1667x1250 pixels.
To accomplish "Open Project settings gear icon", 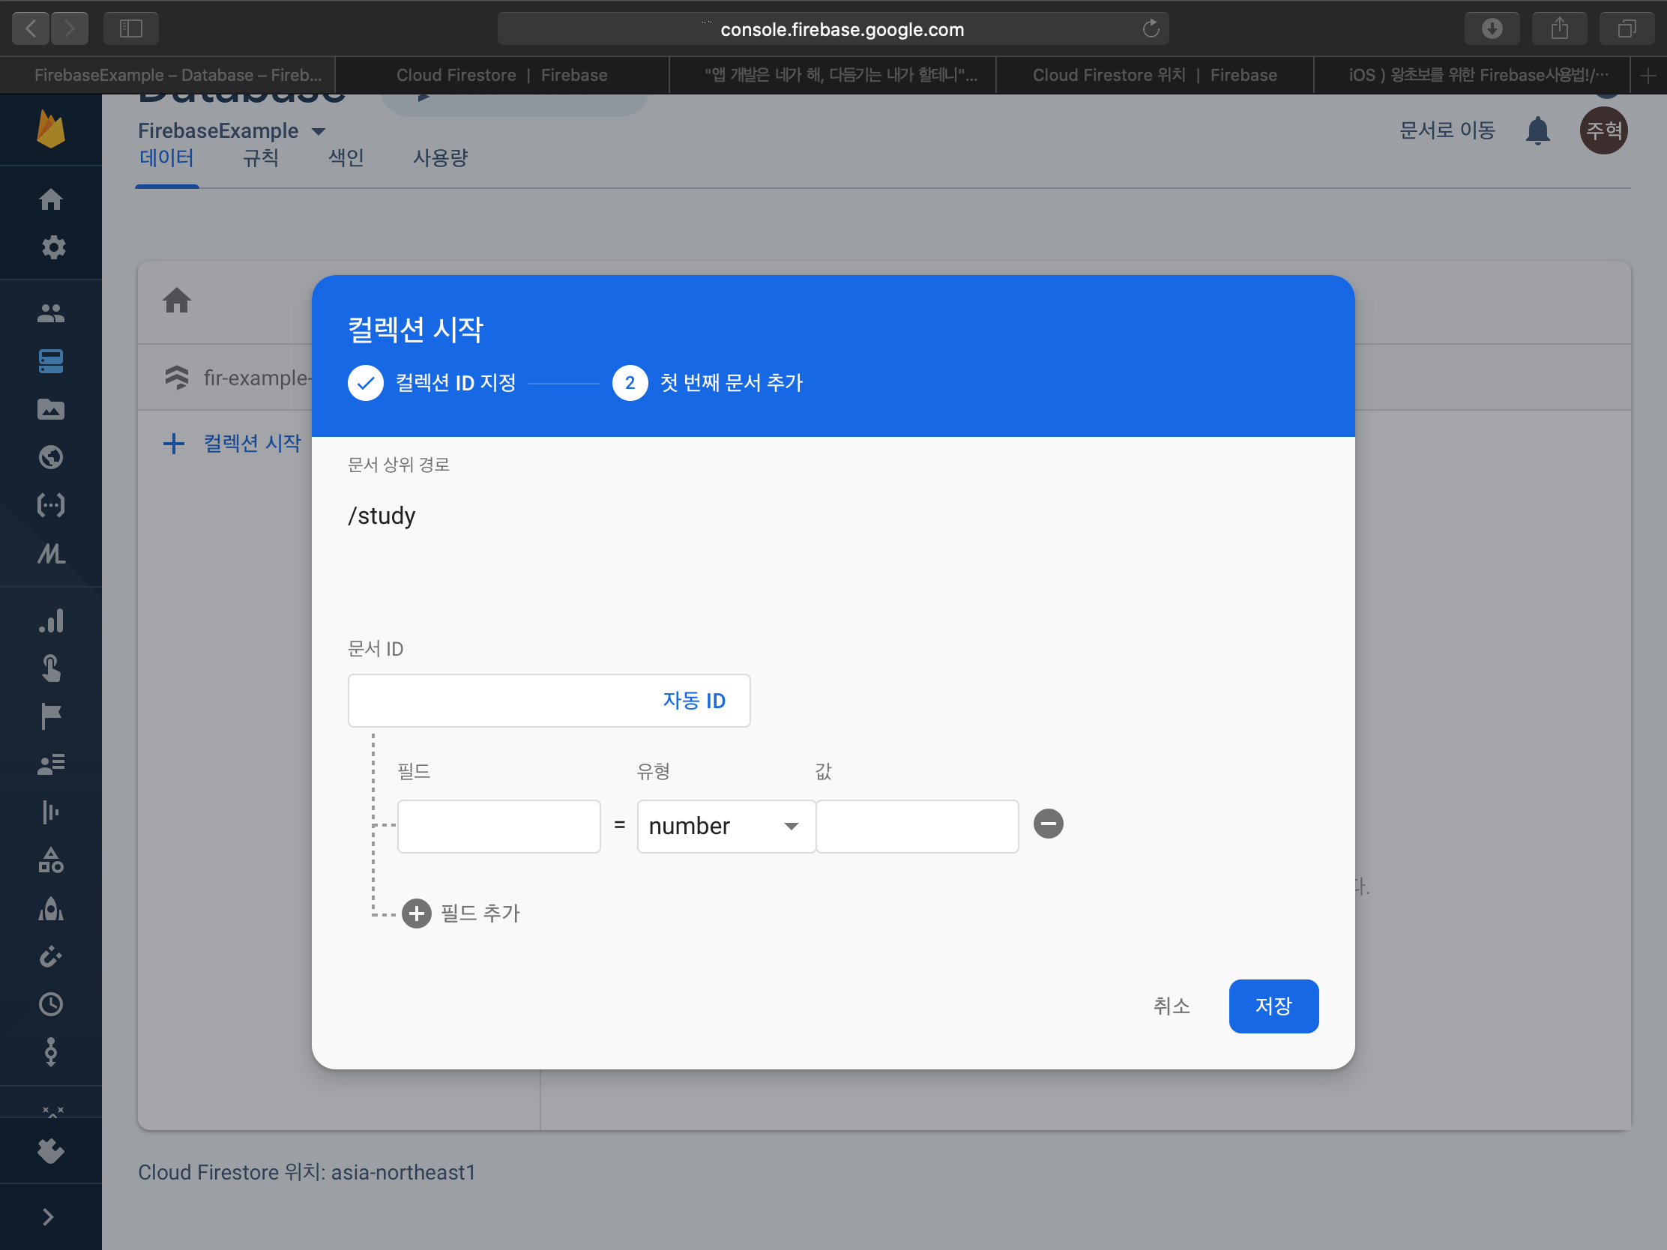I will click(52, 247).
